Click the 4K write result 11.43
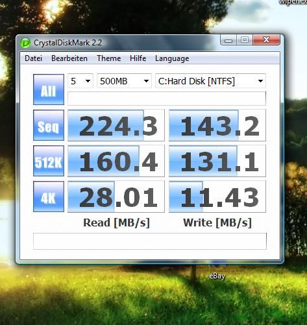The width and height of the screenshot is (307, 325). tap(217, 197)
